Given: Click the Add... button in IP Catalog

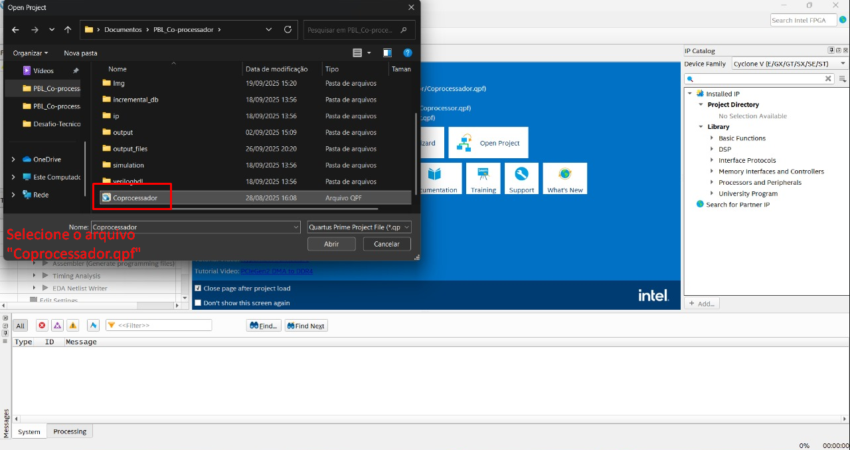Looking at the screenshot, I should click(702, 303).
